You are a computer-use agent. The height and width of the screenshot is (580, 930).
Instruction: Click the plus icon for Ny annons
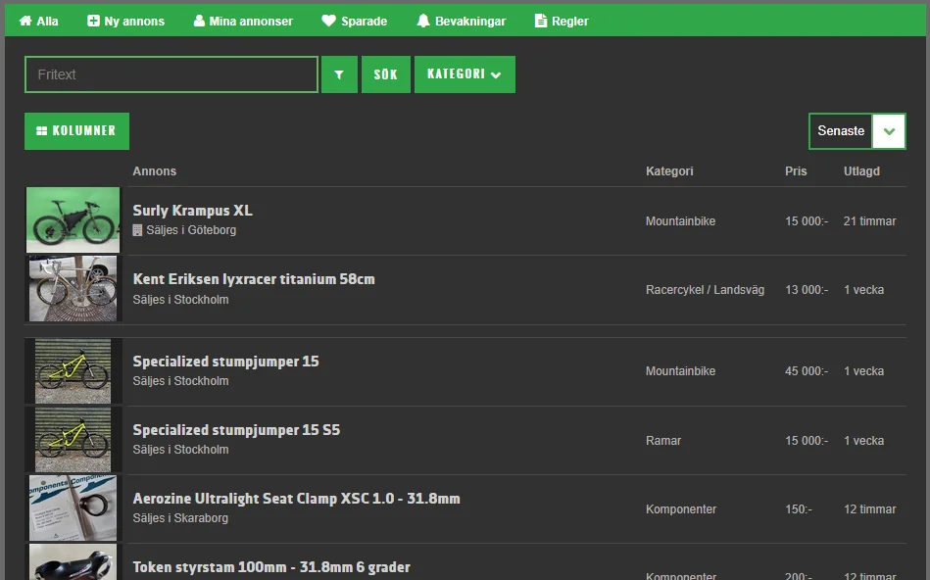[x=93, y=21]
